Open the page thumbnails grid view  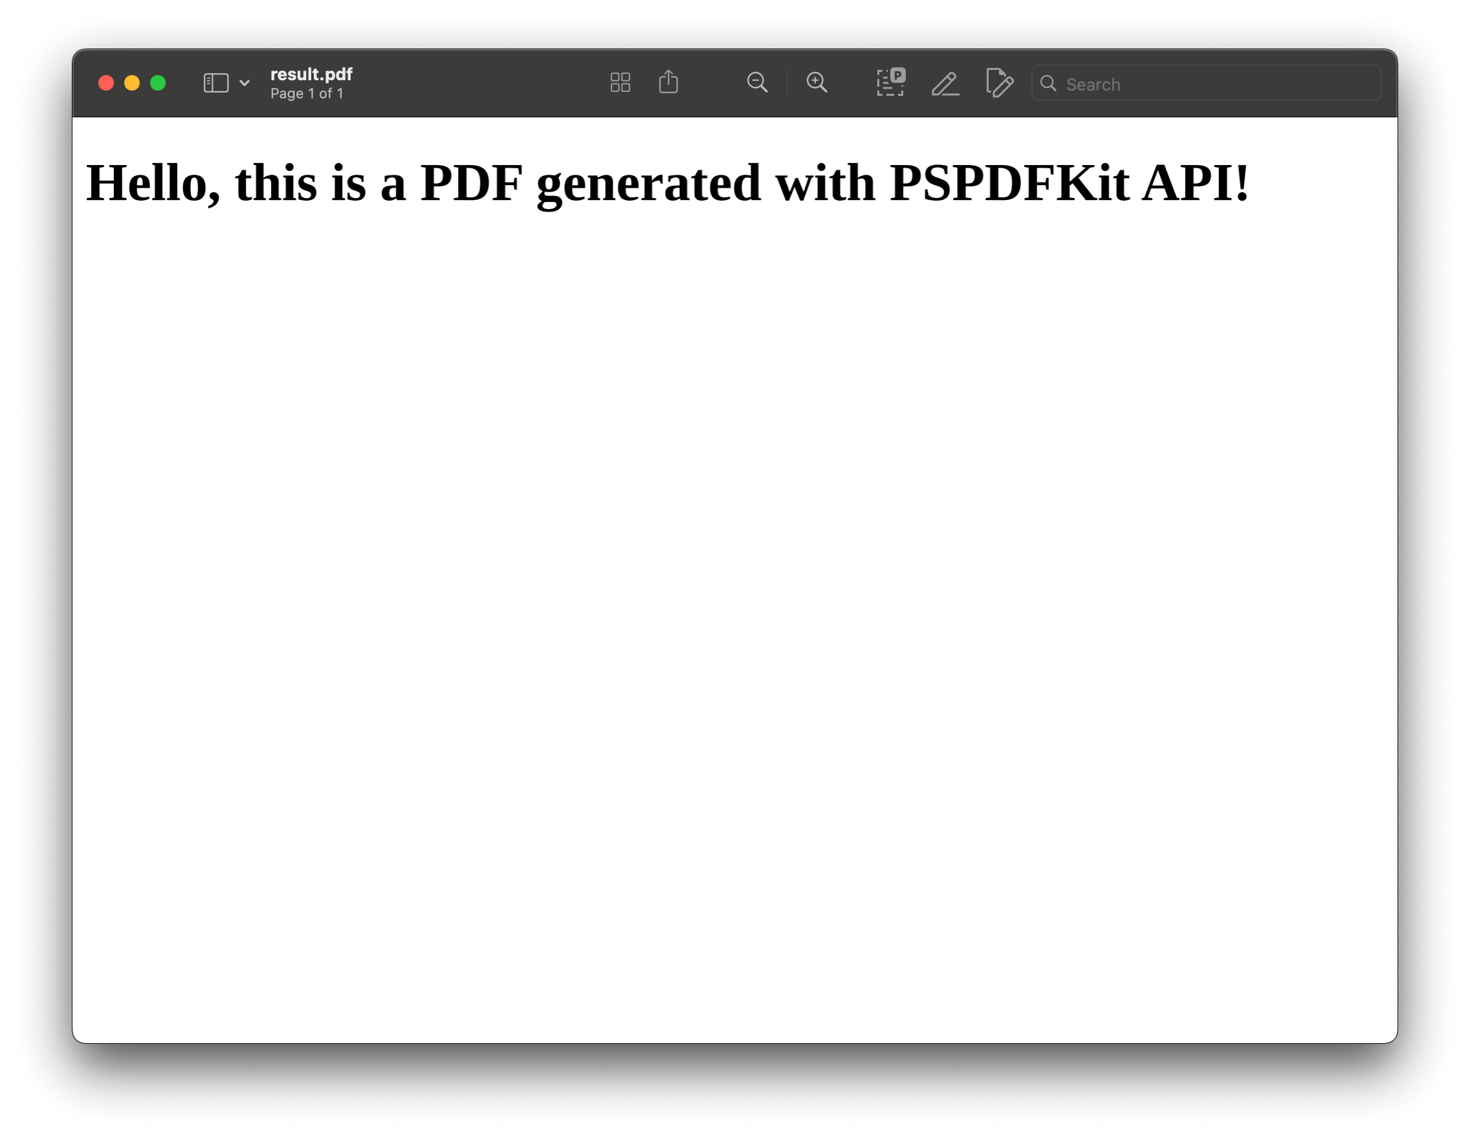[620, 82]
